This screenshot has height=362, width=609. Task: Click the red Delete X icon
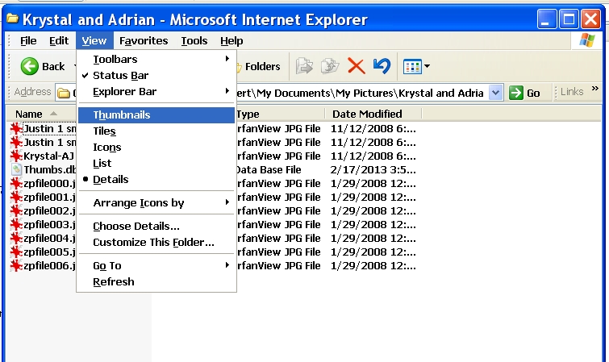click(356, 66)
